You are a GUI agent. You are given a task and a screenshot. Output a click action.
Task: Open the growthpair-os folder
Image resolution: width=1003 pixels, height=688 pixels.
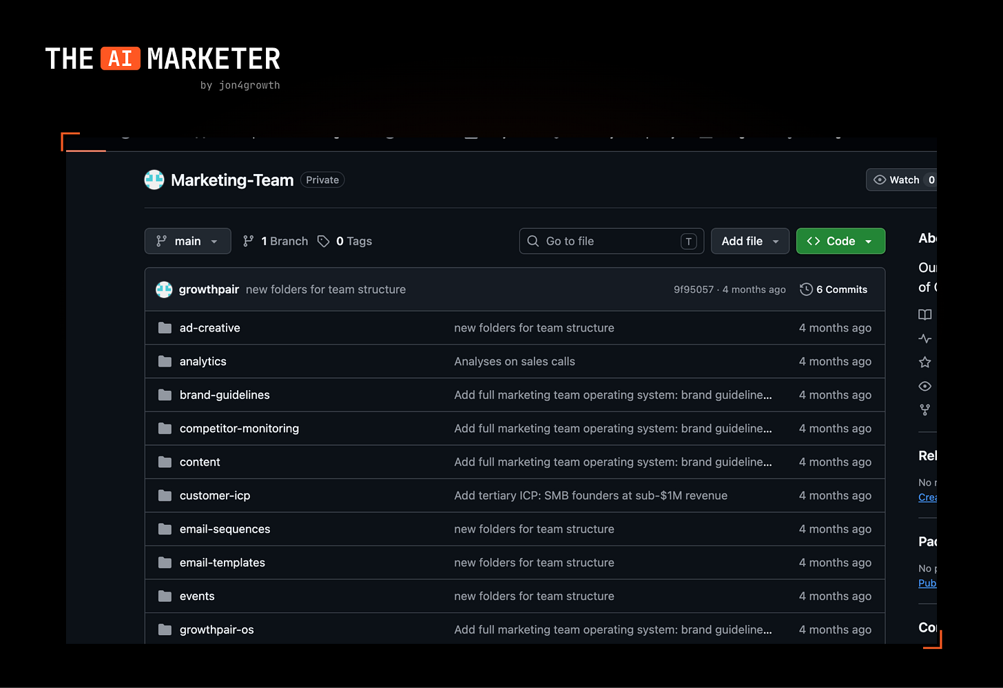[217, 630]
